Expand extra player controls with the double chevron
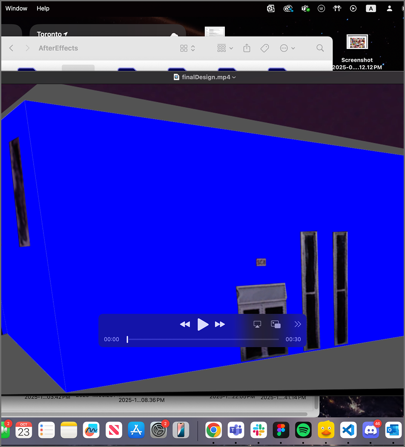The image size is (405, 447). pyautogui.click(x=298, y=324)
